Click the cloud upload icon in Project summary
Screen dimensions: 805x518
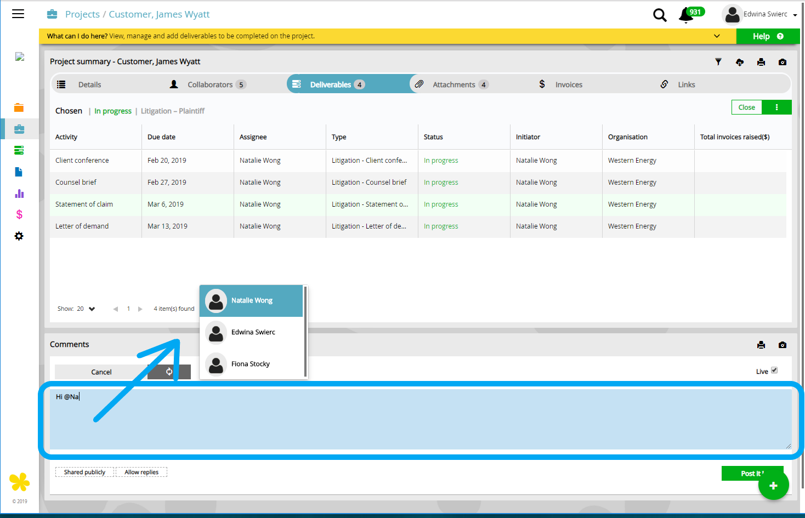point(740,62)
